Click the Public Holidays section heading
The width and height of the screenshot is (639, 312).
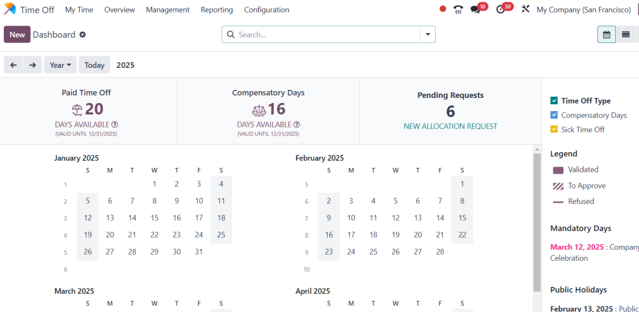578,290
